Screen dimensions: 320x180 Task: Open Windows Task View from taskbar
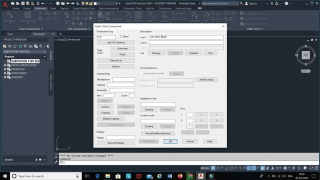point(86,176)
